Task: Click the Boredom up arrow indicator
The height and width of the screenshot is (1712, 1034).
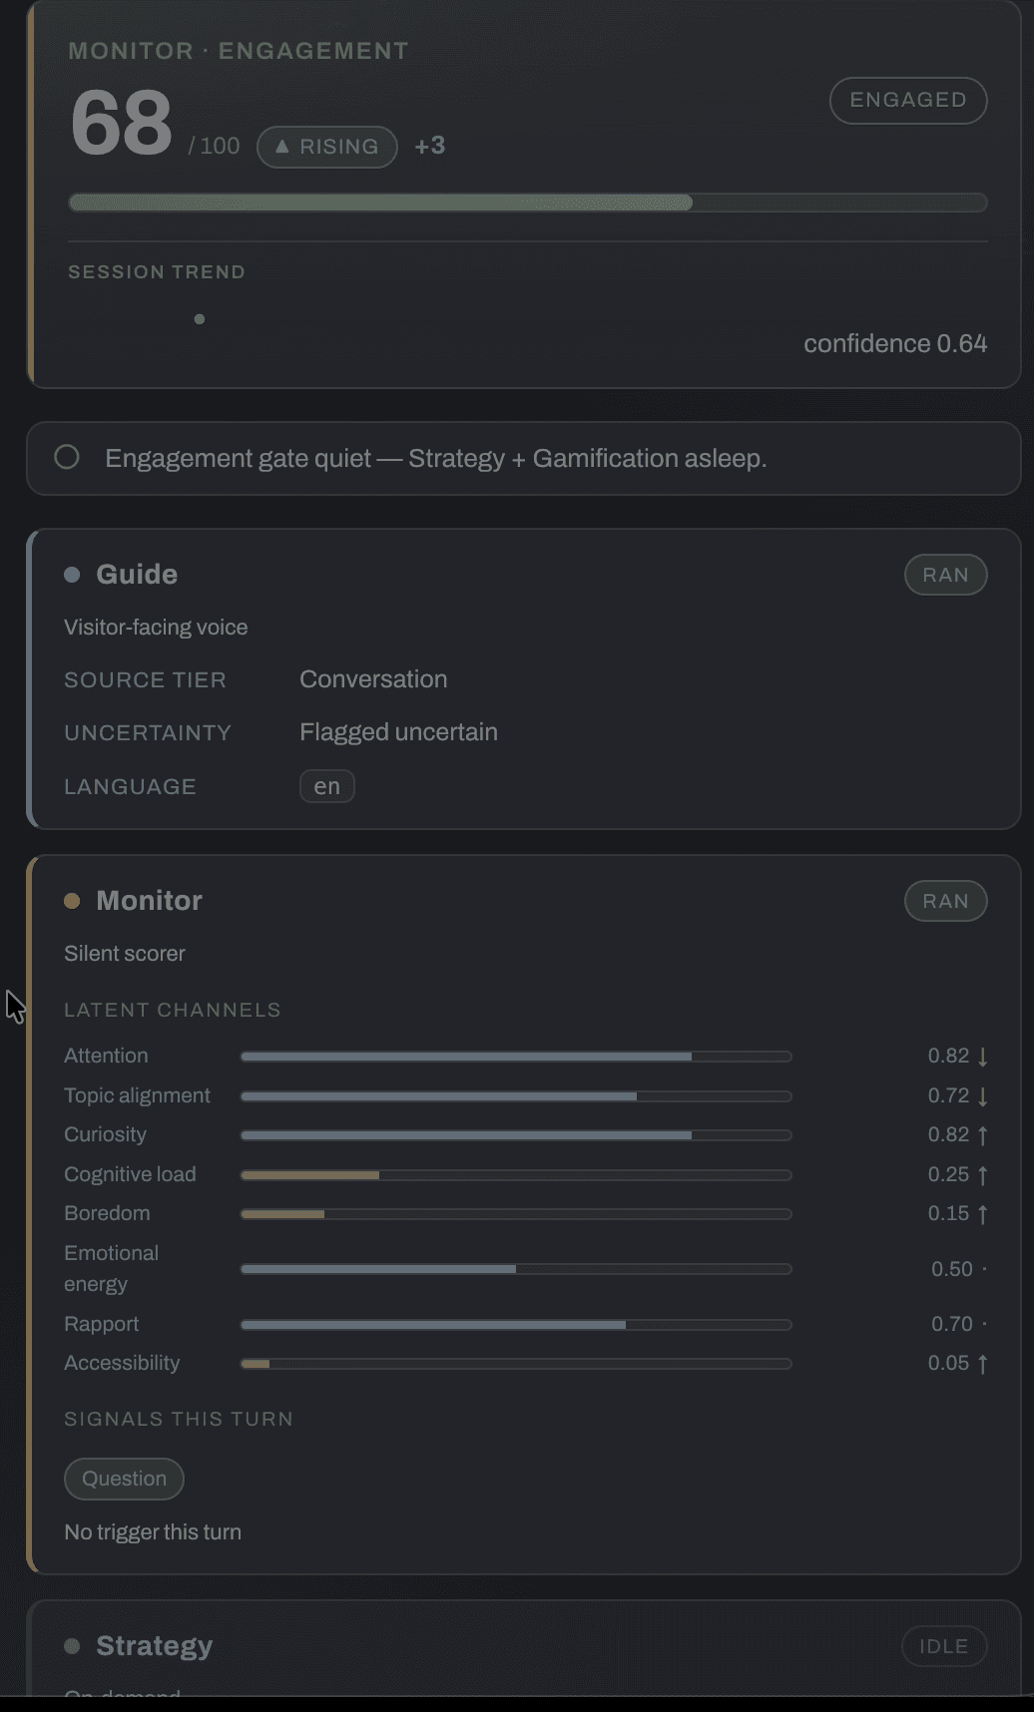Action: 982,1214
